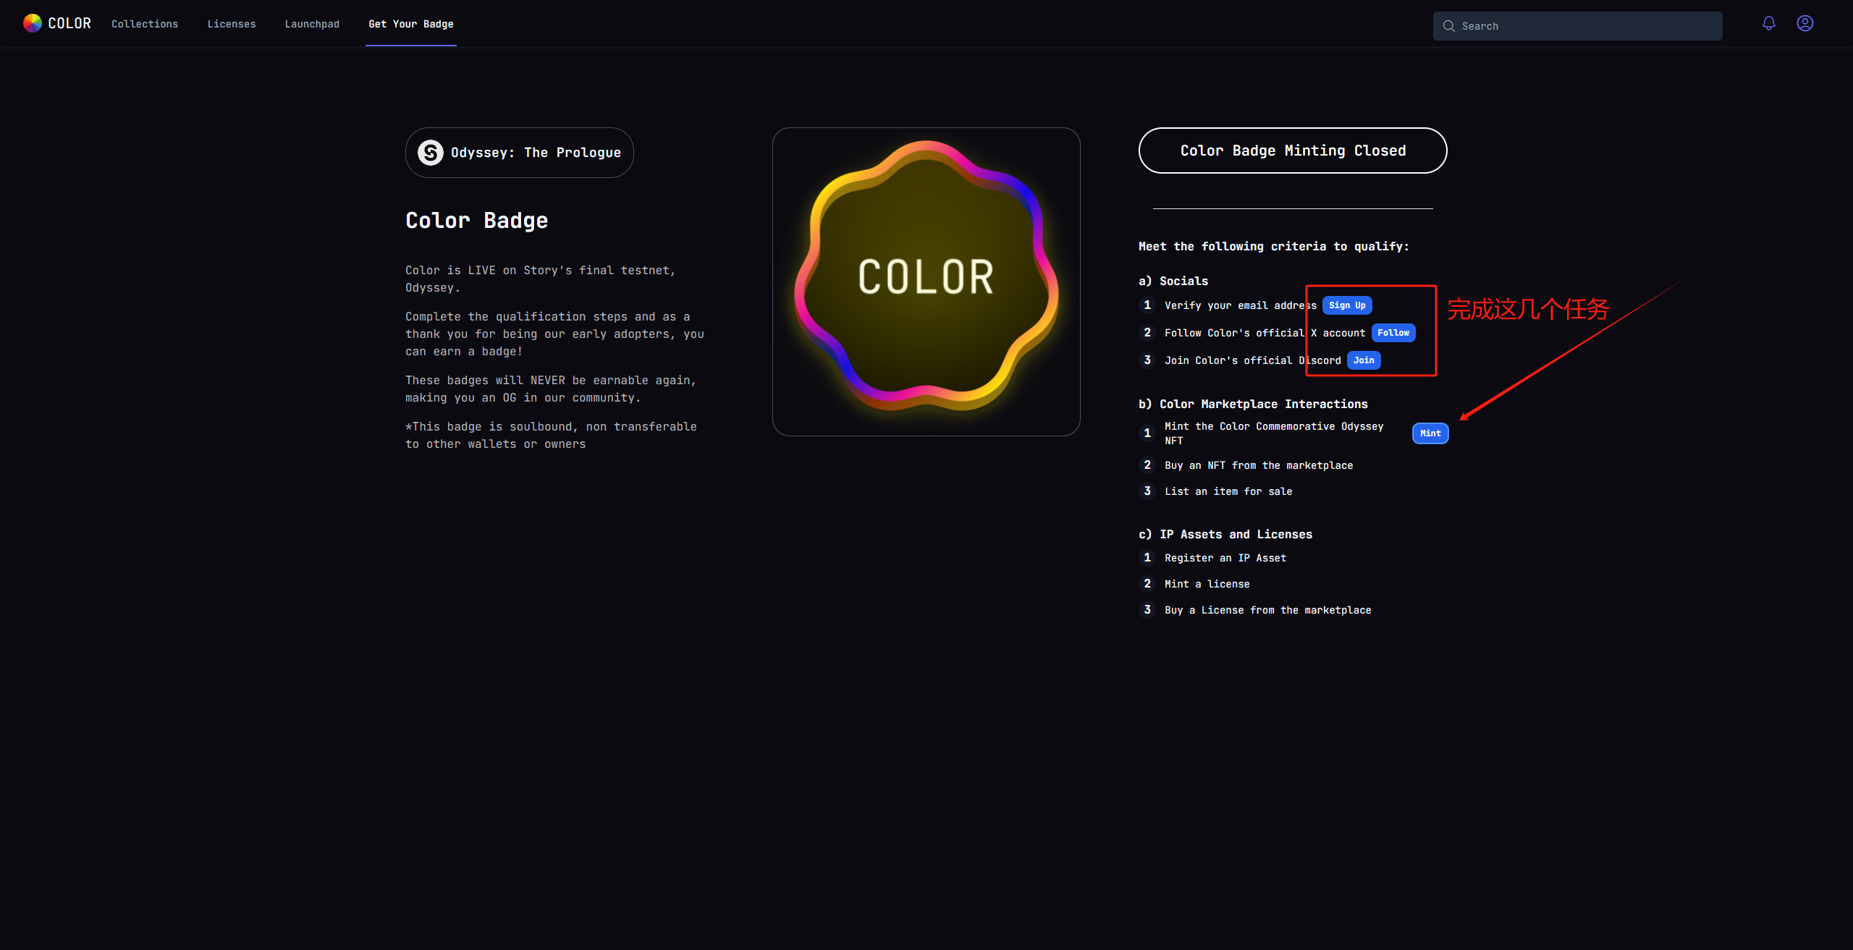Open the Launchpad tab
The height and width of the screenshot is (950, 1853).
312,24
